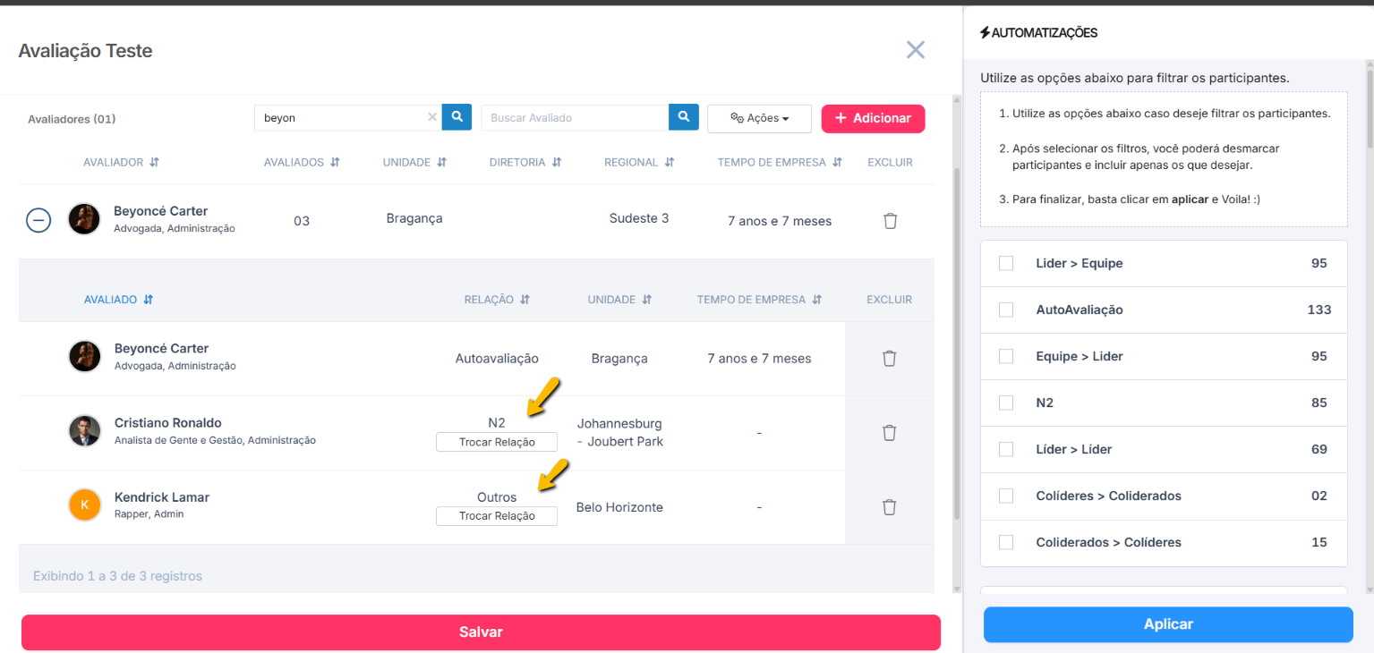The width and height of the screenshot is (1374, 653).
Task: Open the Ações dropdown menu
Action: point(759,118)
